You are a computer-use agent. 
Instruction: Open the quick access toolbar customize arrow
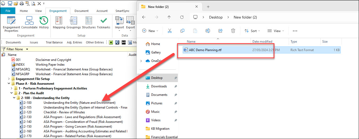pos(44,3)
